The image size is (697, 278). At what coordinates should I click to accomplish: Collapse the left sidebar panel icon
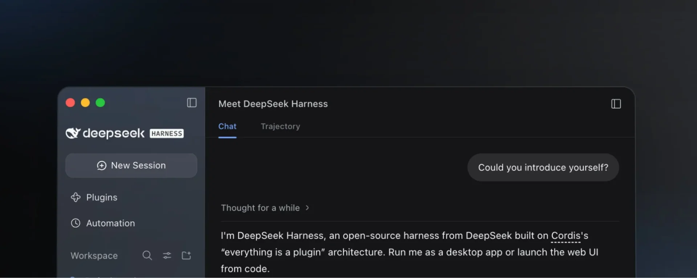(x=192, y=103)
